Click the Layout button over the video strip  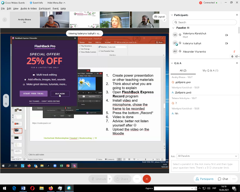(159, 16)
